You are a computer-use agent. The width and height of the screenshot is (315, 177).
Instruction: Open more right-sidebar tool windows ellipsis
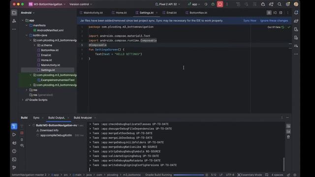pos(296,54)
